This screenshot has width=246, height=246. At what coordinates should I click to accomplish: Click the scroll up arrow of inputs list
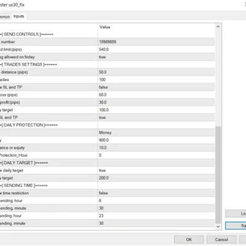pos(218,26)
